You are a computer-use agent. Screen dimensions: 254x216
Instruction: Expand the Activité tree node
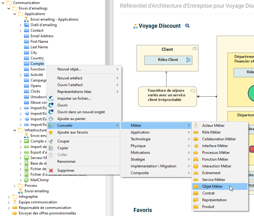click(x=20, y=75)
